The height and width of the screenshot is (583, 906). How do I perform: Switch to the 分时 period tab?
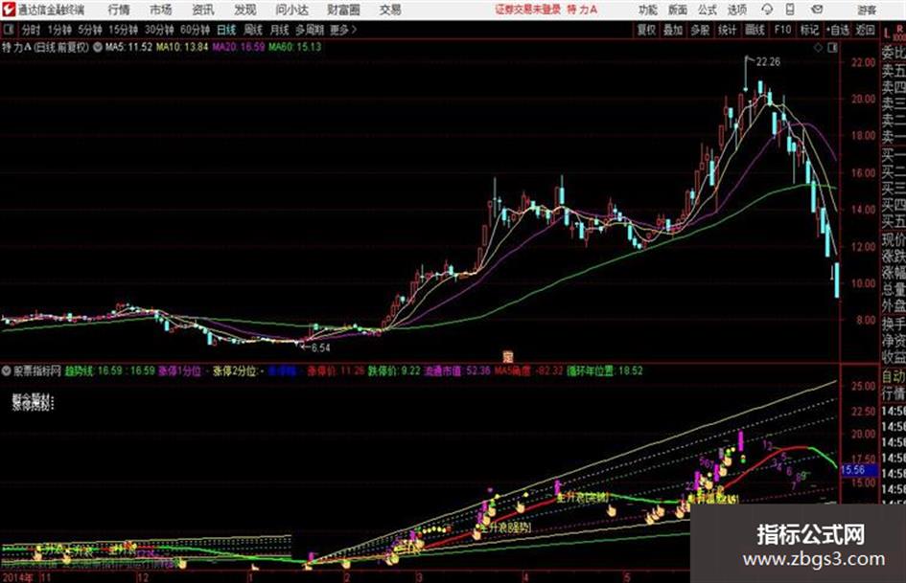coord(31,30)
